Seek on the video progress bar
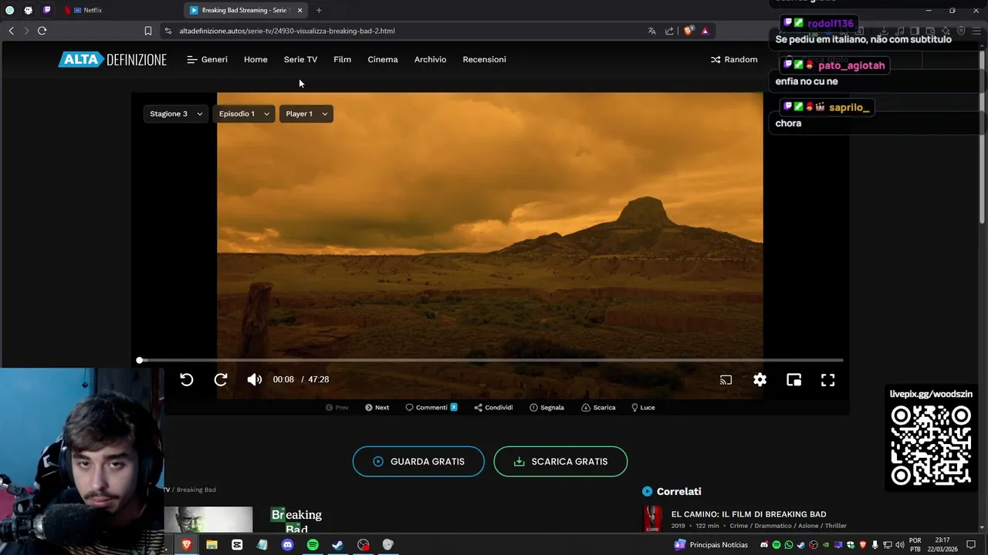Image resolution: width=988 pixels, height=555 pixels. (491, 360)
